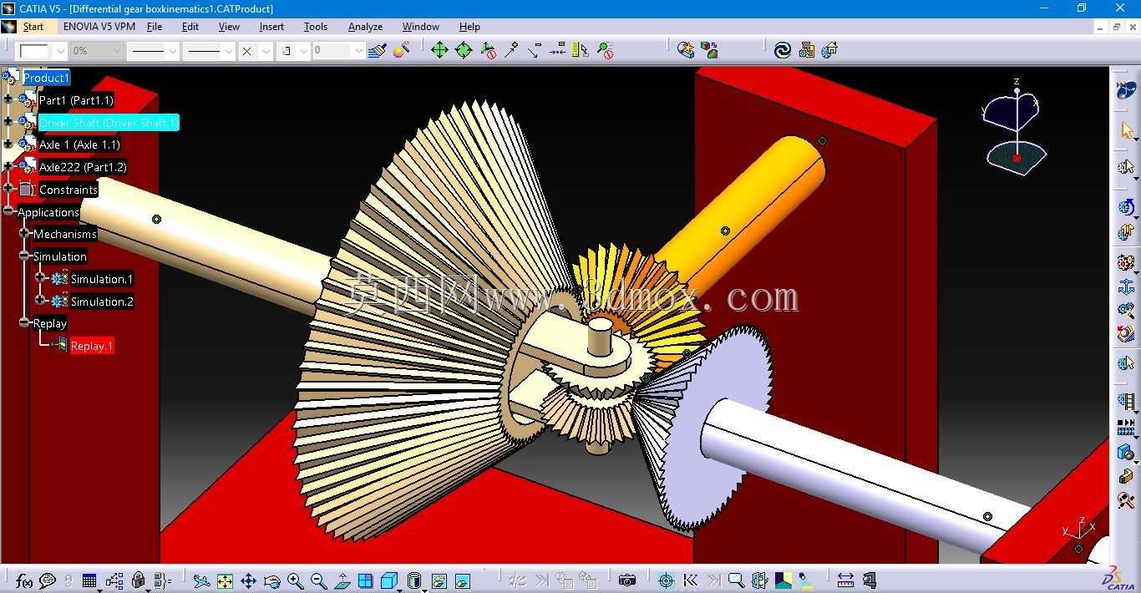
Task: Open the line thickness dropdown
Action: coord(173,51)
